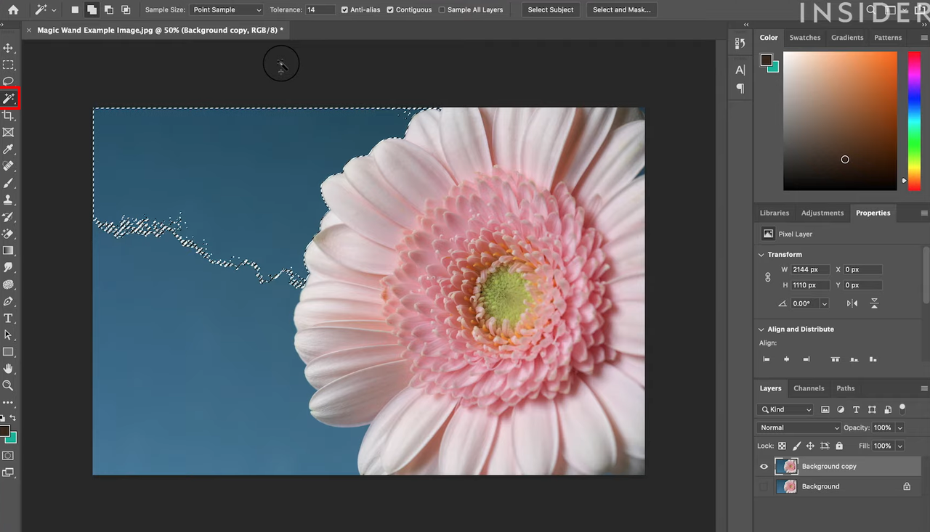Select the Brush tool
930x532 pixels.
9,183
